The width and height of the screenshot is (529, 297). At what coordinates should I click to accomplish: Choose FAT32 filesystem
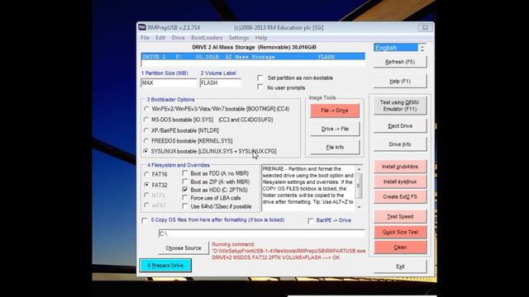coord(146,185)
